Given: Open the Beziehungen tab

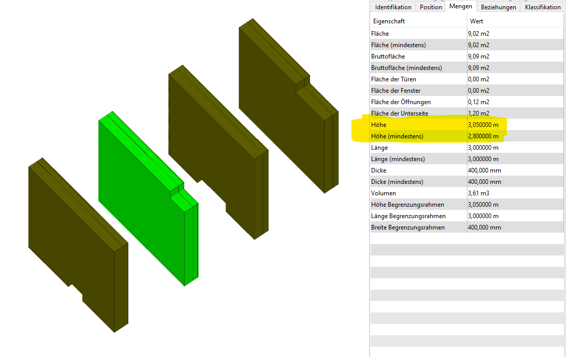Looking at the screenshot, I should (x=498, y=7).
